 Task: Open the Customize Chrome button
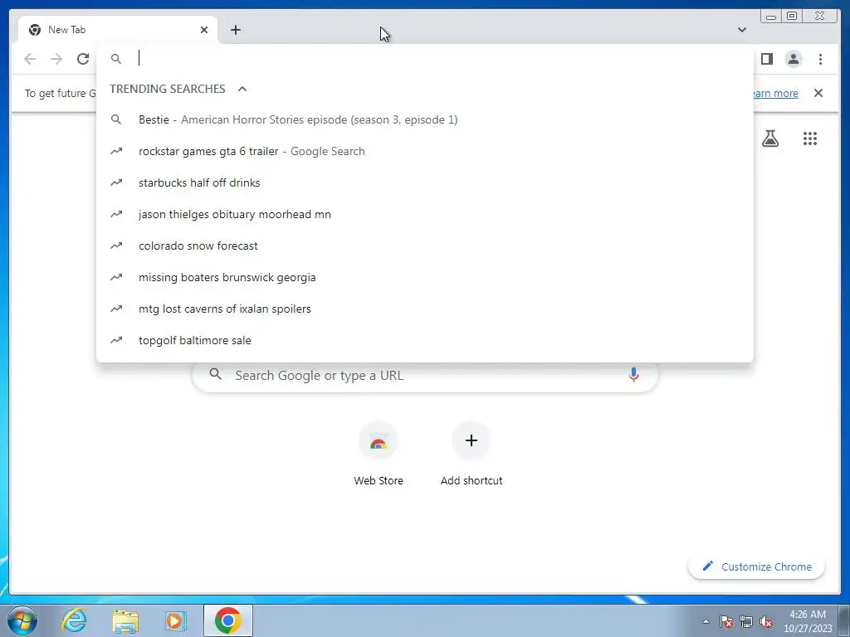(x=757, y=566)
